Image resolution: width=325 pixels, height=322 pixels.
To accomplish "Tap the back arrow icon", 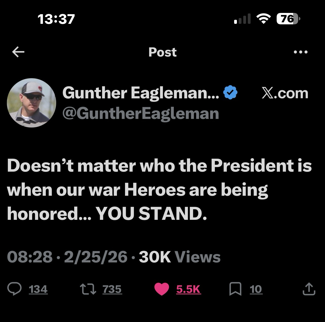I will (x=18, y=52).
